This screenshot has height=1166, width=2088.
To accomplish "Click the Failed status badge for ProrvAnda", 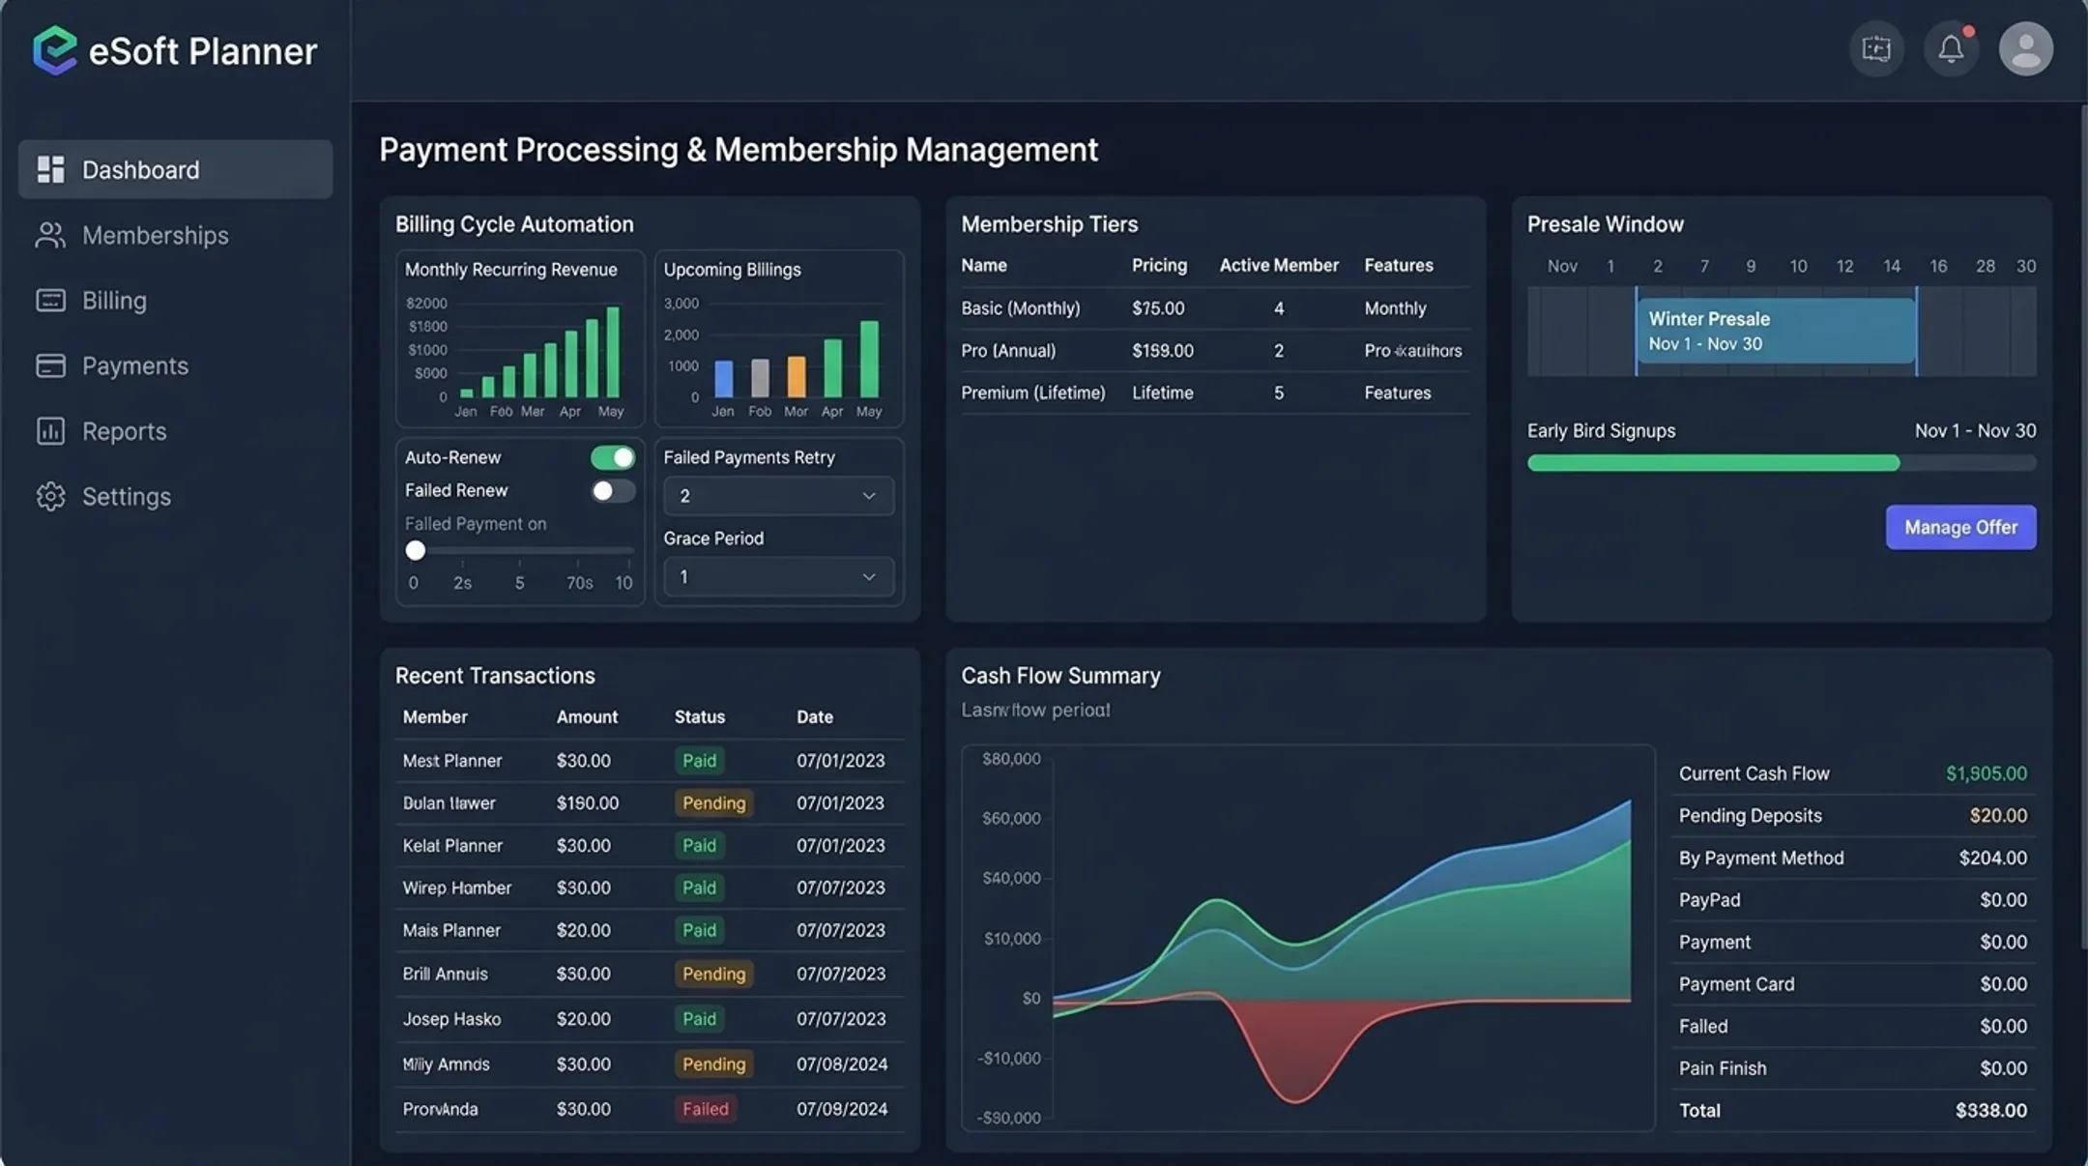I will (x=705, y=1109).
